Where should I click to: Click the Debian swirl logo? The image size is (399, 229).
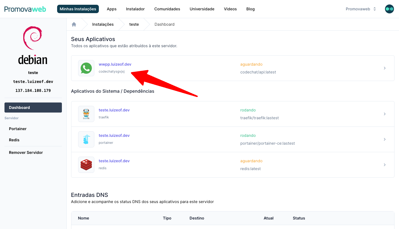tap(33, 38)
